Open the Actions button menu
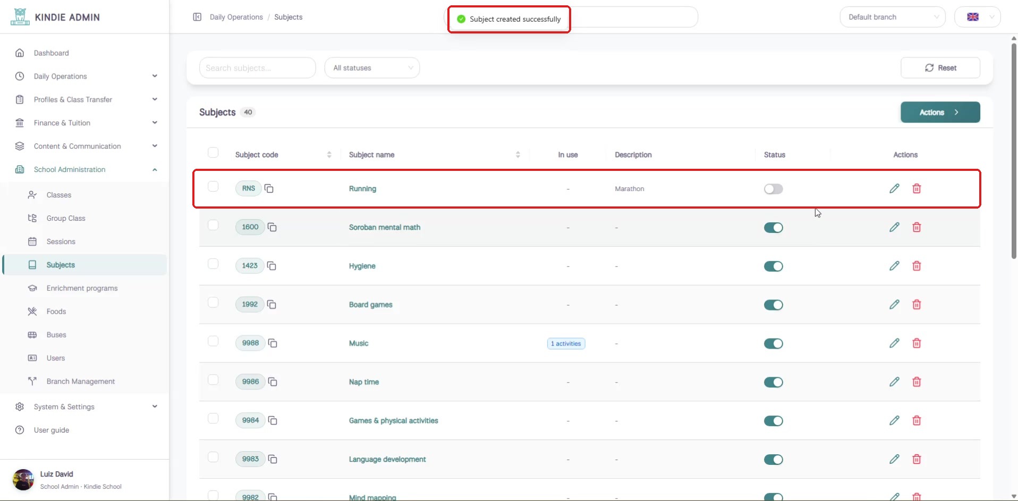Image resolution: width=1018 pixels, height=501 pixels. [x=940, y=113]
